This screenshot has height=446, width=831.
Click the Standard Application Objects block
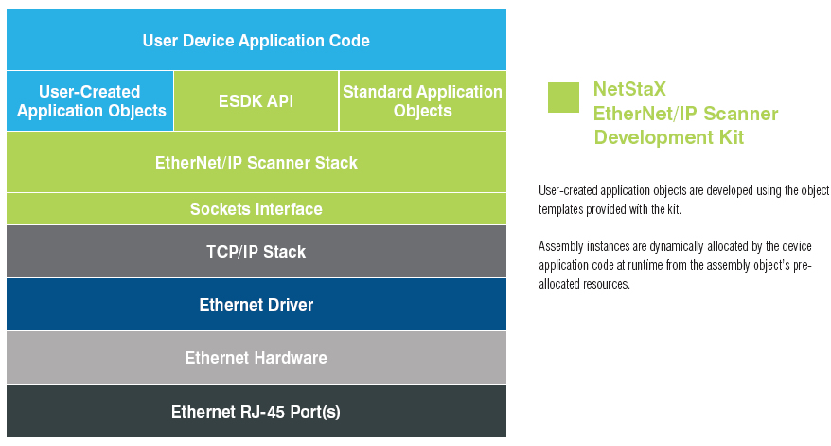pyautogui.click(x=422, y=100)
